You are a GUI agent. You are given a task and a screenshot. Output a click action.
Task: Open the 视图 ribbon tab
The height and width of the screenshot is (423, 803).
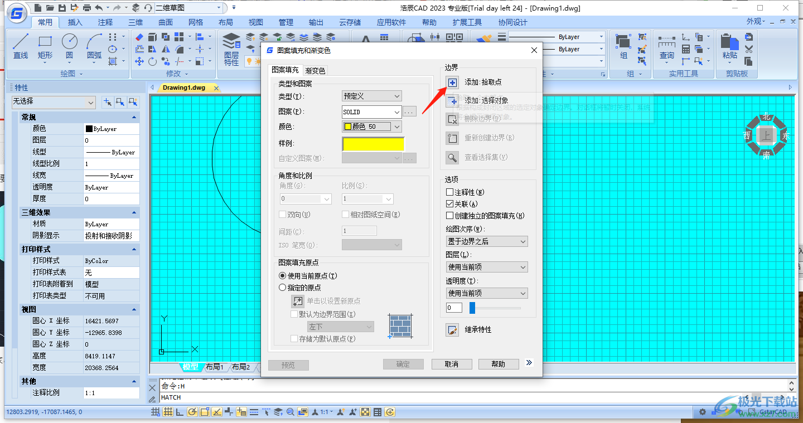coord(256,22)
